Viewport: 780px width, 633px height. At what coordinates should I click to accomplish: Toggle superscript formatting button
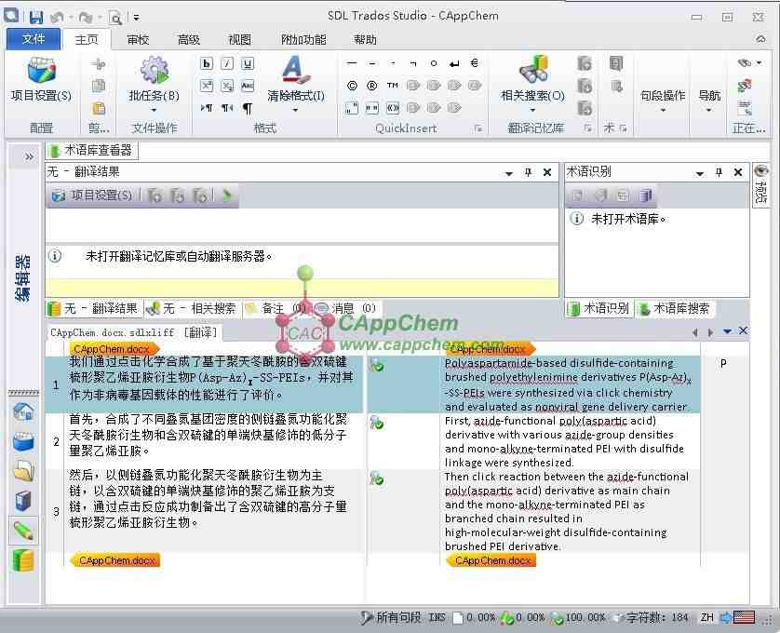[207, 86]
